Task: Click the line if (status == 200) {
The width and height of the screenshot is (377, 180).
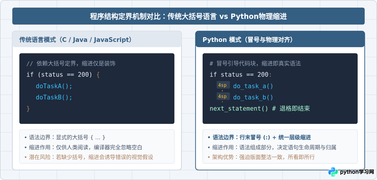Action: click(63, 75)
